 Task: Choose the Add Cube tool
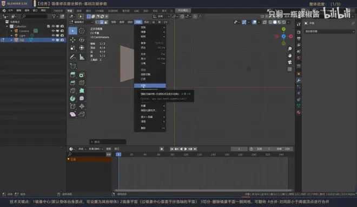pyautogui.click(x=72, y=66)
